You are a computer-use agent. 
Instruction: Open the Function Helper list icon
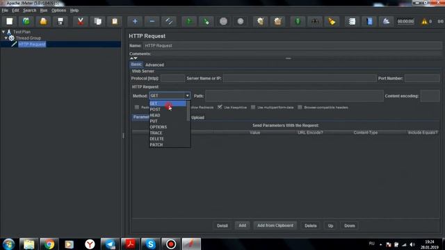point(352,22)
